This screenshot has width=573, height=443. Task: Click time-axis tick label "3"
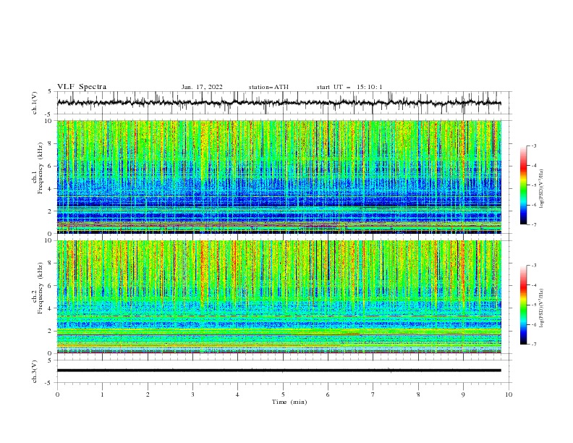pyautogui.click(x=192, y=395)
